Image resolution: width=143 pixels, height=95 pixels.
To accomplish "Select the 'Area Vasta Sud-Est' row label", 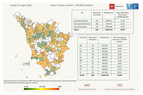I will point(81,21).
